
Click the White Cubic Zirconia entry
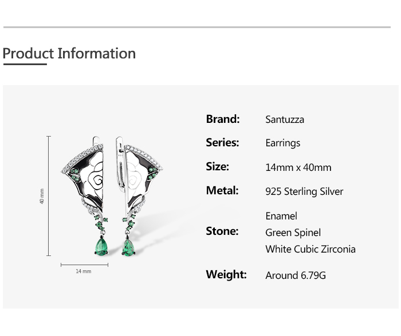pyautogui.click(x=310, y=249)
